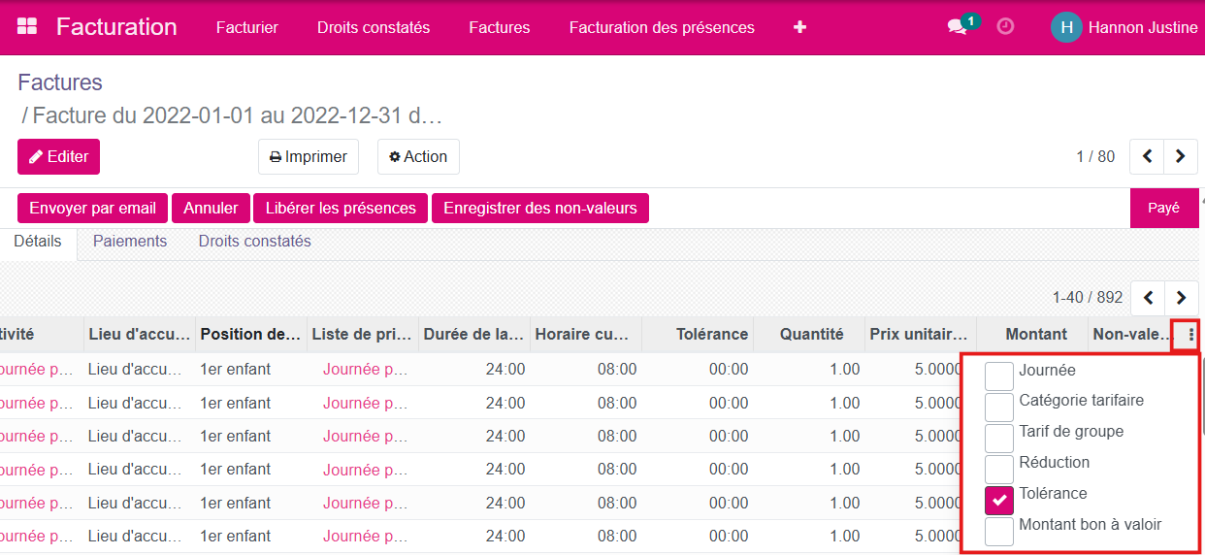Click the Annuler button

coord(211,208)
